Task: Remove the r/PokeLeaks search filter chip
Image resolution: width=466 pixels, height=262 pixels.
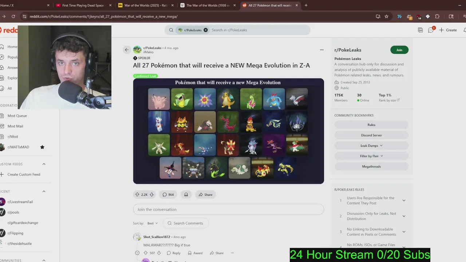Action: point(206,30)
